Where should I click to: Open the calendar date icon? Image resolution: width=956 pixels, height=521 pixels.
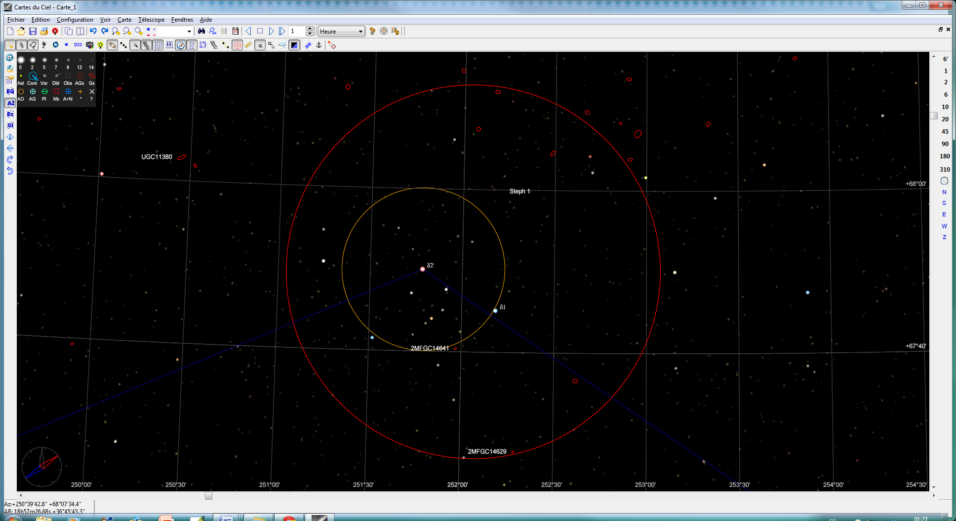pos(236,31)
